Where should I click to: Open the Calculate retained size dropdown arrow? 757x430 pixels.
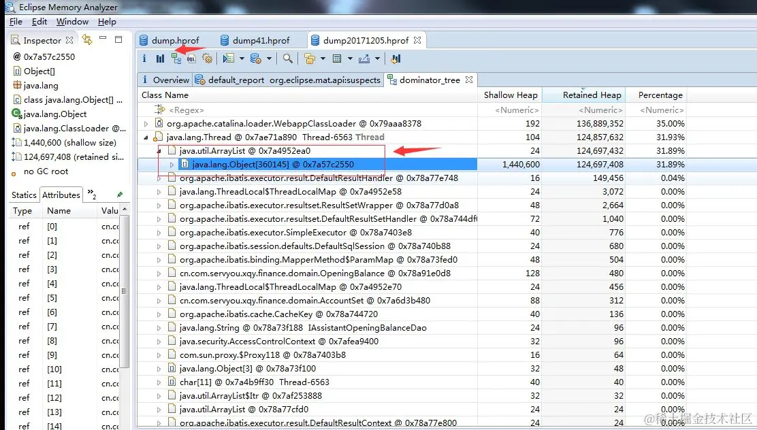coord(350,59)
